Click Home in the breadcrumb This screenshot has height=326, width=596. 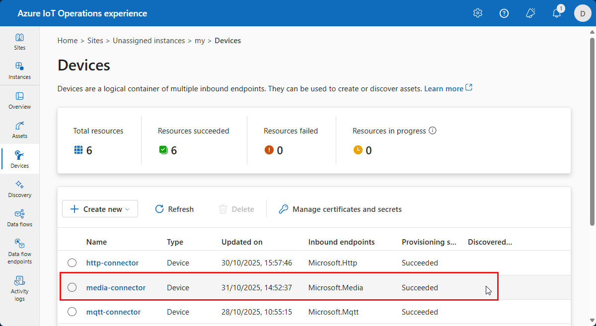pos(68,41)
